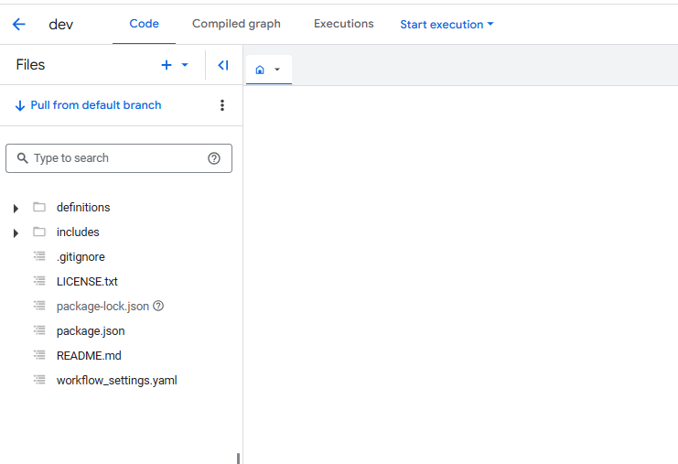The height and width of the screenshot is (464, 678).
Task: Click the README.md file icon
Action: (39, 355)
